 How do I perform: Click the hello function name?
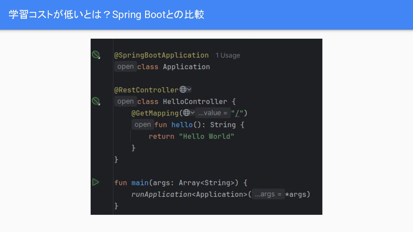pos(182,125)
